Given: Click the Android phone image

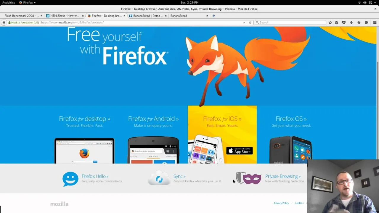Looking at the screenshot, I should pos(153,150).
